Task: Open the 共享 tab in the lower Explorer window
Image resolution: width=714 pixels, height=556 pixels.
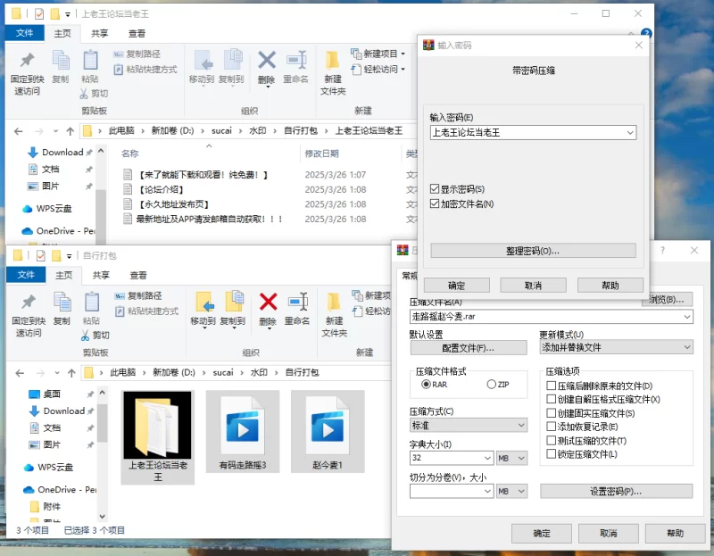Action: (101, 275)
